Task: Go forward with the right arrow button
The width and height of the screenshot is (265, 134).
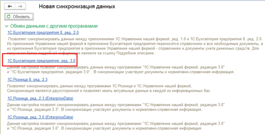Action: tap(20, 6)
